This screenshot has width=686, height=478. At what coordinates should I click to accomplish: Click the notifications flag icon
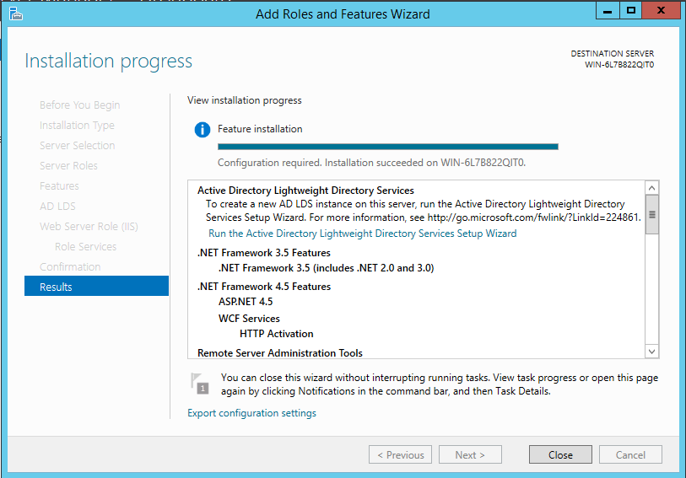199,384
